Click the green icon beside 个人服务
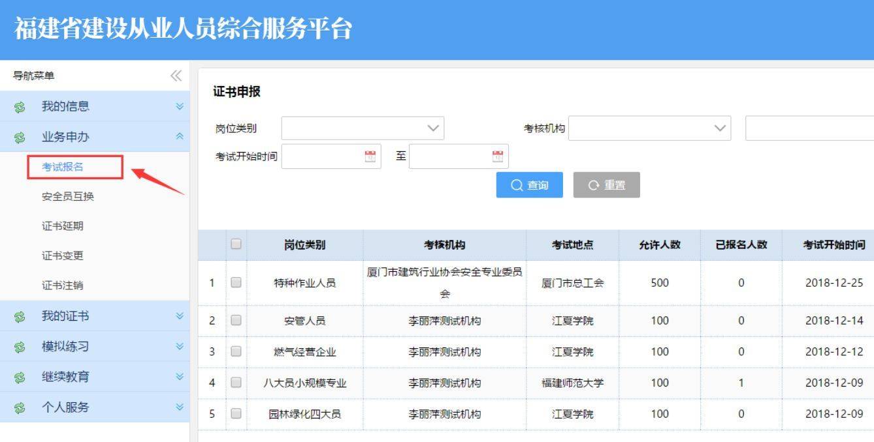Image resolution: width=874 pixels, height=442 pixels. pyautogui.click(x=19, y=407)
